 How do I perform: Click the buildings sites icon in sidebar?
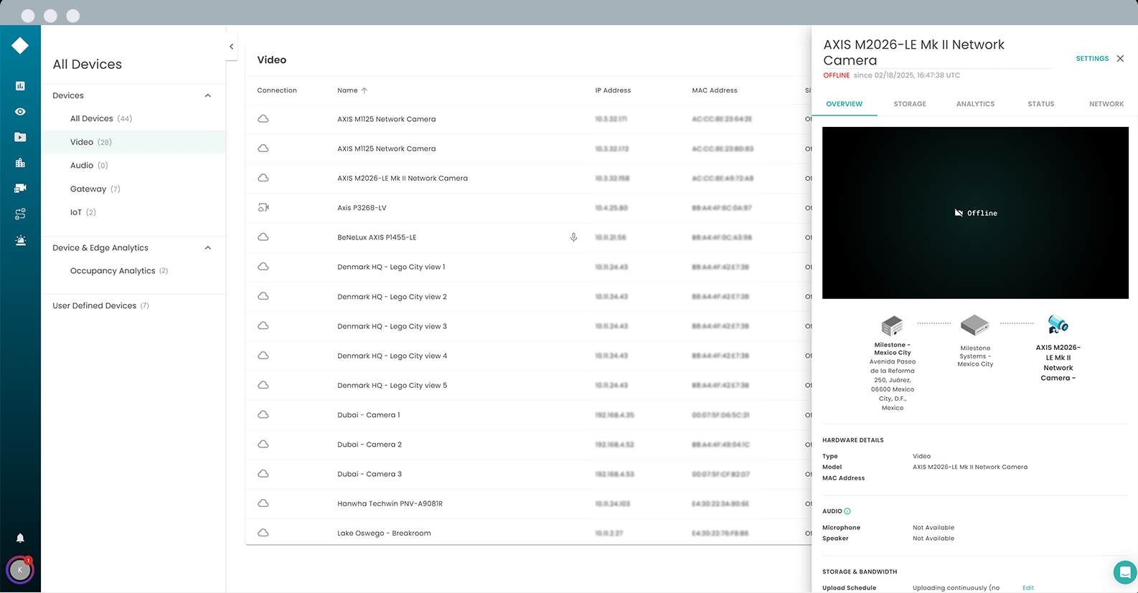[20, 163]
